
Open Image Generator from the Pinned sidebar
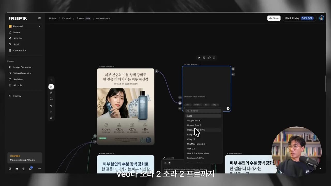(23, 67)
